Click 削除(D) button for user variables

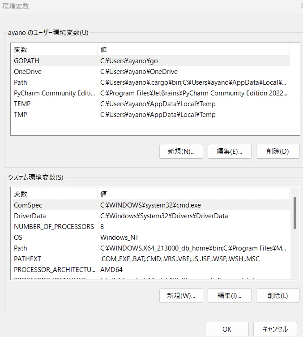pos(277,151)
